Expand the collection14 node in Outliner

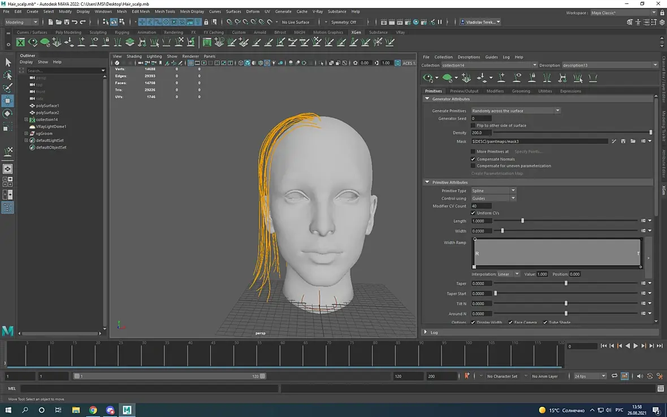(26, 120)
